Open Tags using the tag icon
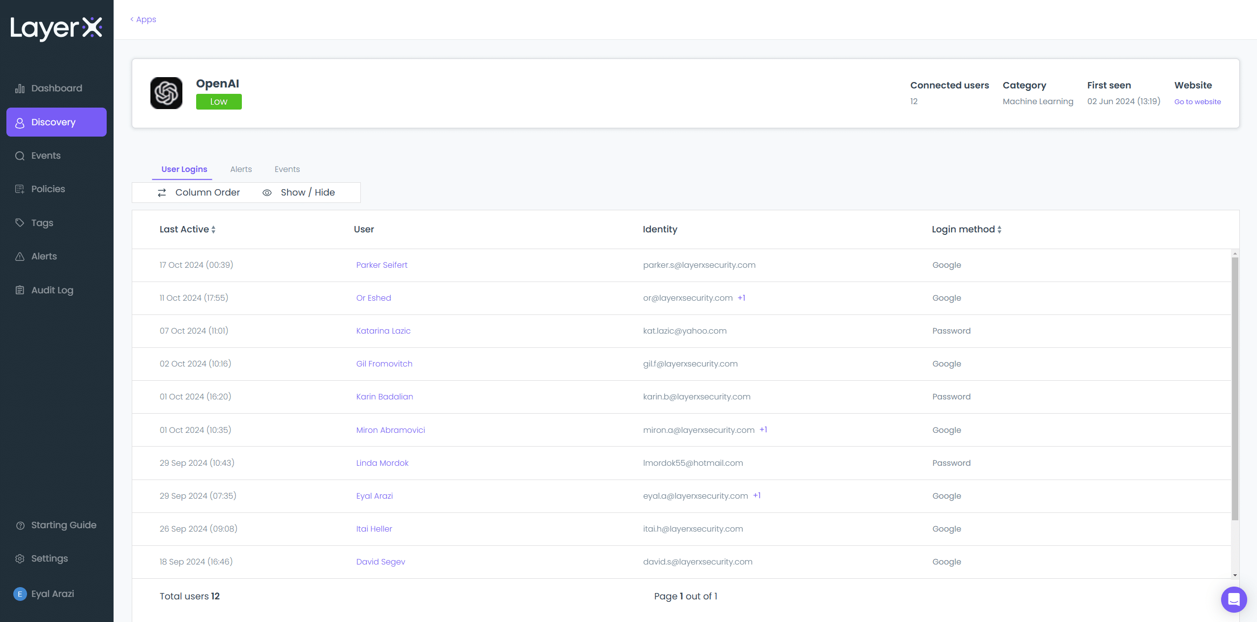 tap(20, 223)
